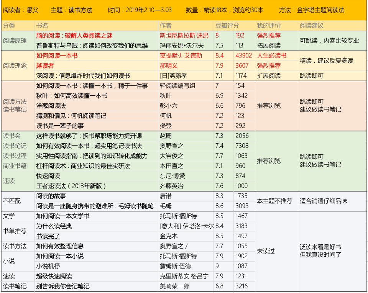Screen dimensions: 368x293
Task: Click author 郝明义
Action: coord(169,65)
